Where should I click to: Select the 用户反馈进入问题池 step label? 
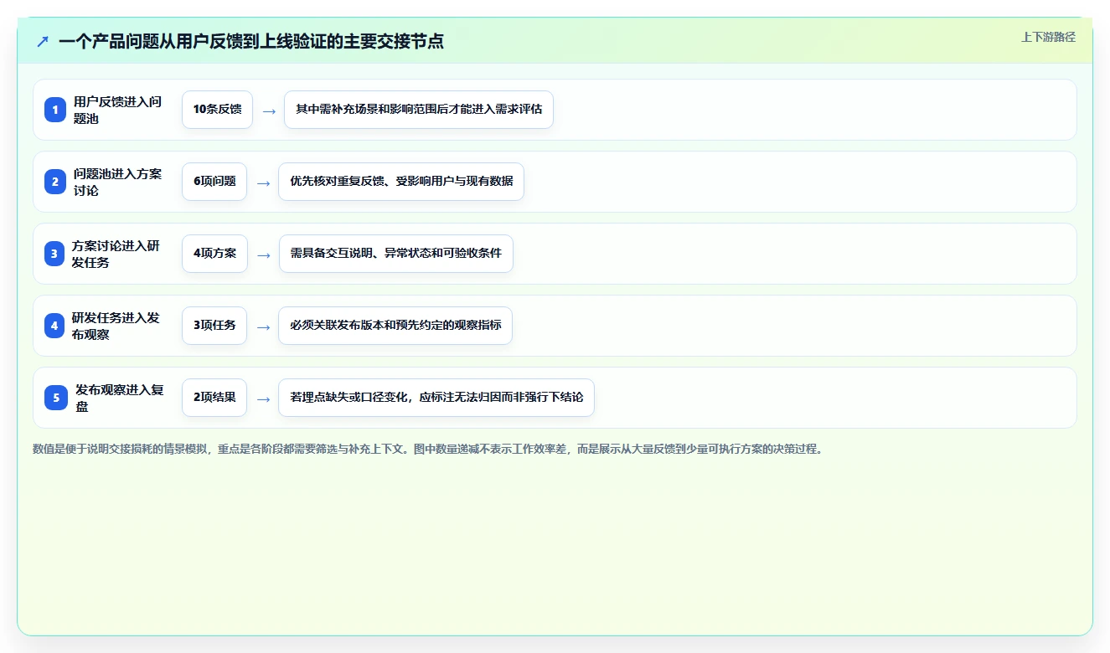click(x=118, y=110)
